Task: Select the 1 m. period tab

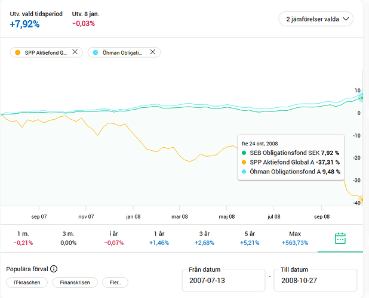Action: click(x=23, y=238)
